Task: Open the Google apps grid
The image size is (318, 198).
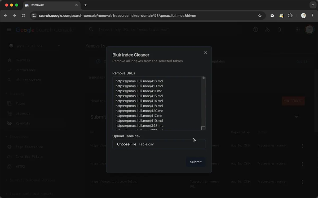Action: pyautogui.click(x=298, y=30)
